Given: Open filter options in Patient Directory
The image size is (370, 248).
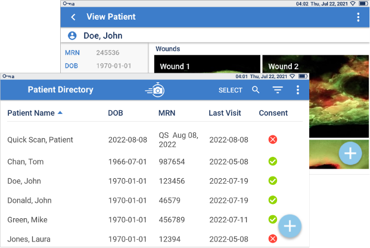Looking at the screenshot, I should pos(278,90).
